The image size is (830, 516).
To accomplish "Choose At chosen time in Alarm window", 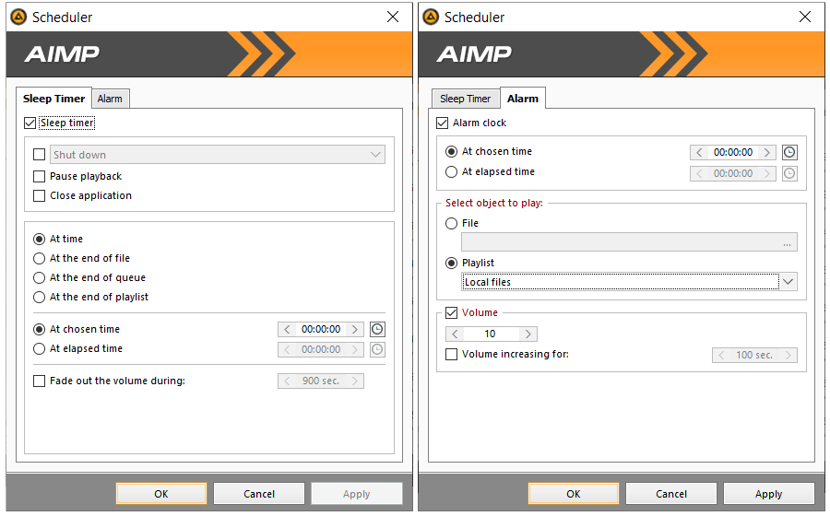I will click(452, 152).
